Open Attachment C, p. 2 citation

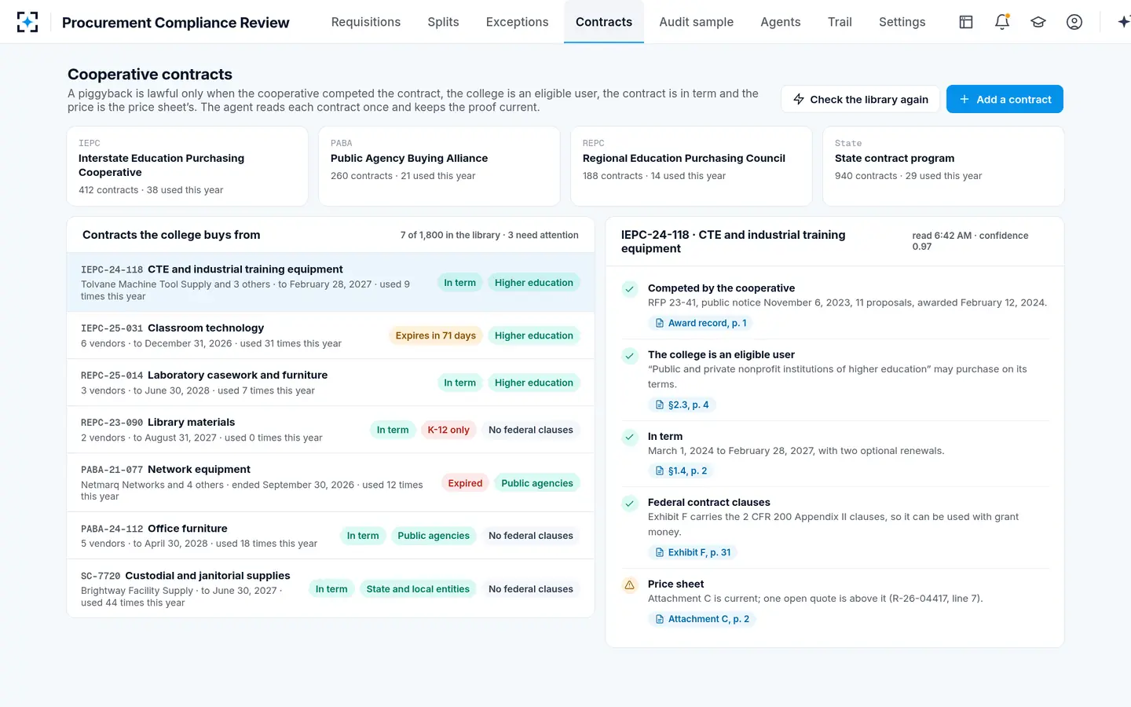coord(702,619)
